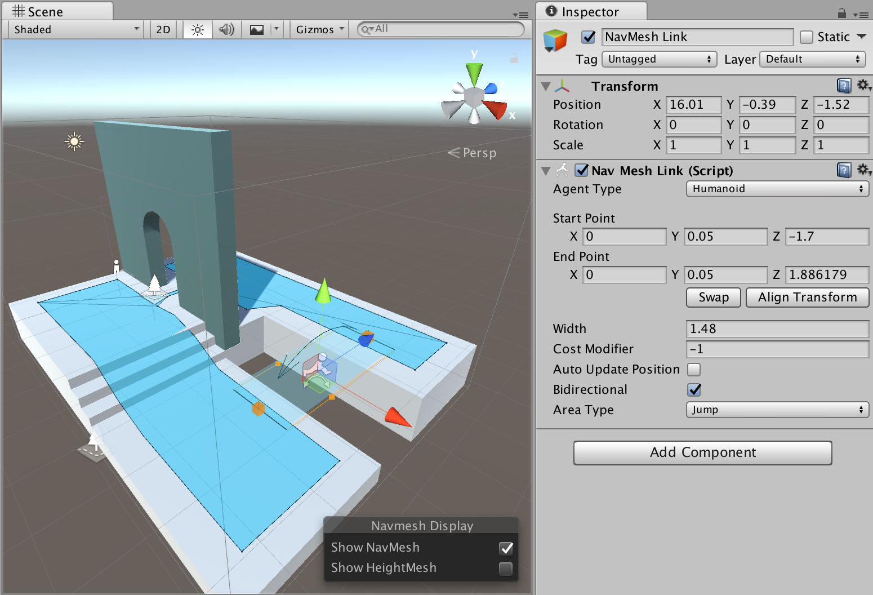Enable Auto Update Position

click(x=694, y=369)
